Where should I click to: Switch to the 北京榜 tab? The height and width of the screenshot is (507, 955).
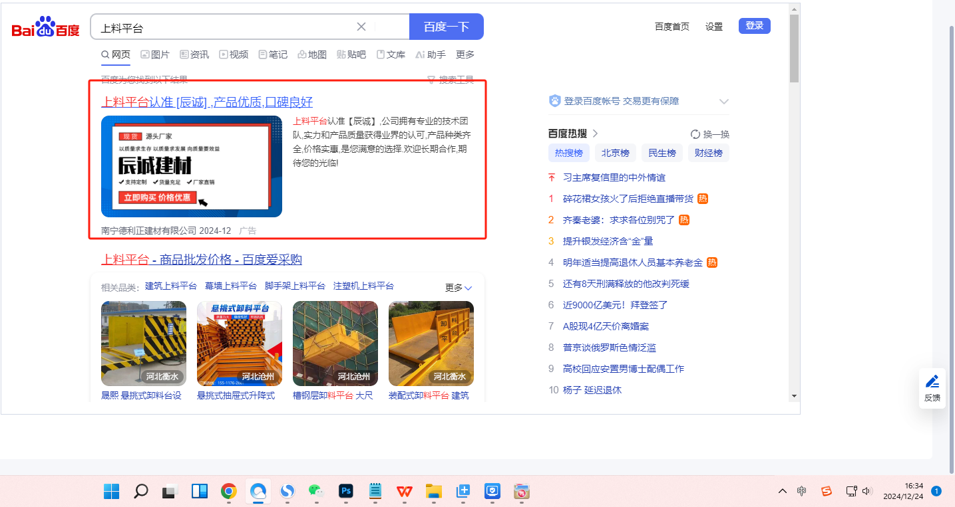pos(616,153)
